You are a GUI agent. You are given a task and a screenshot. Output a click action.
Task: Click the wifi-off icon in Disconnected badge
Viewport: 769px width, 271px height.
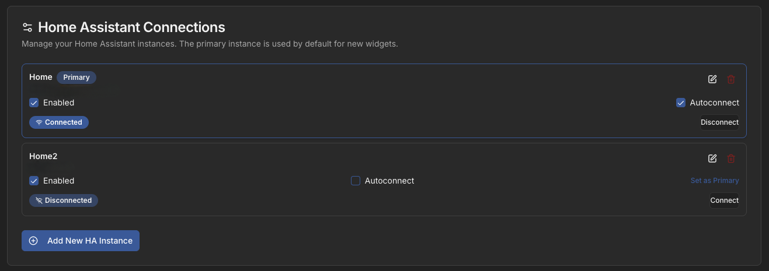coord(39,200)
